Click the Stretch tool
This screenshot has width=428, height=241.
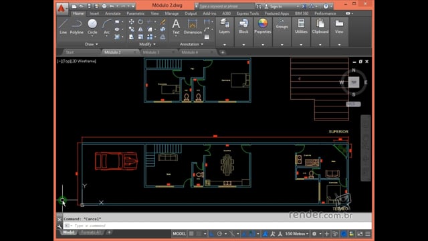131,37
